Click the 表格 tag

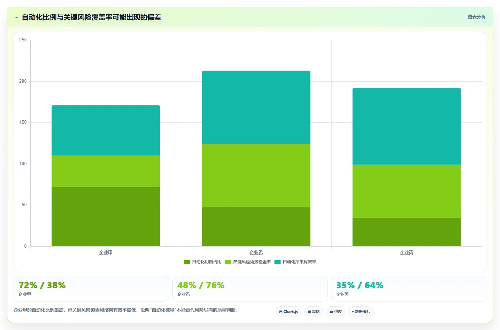tap(314, 312)
